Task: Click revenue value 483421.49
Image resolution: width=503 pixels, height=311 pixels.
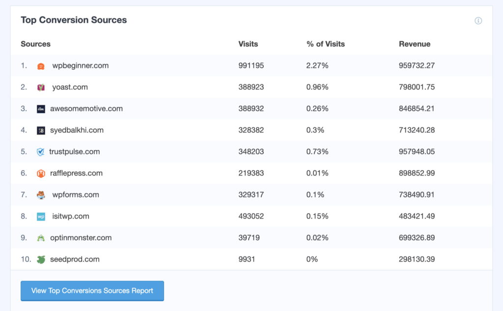Action: pos(417,216)
